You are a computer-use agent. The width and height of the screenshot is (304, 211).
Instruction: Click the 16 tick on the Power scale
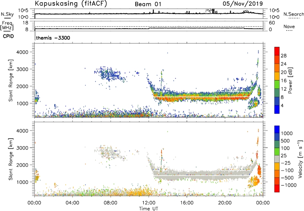(283, 81)
